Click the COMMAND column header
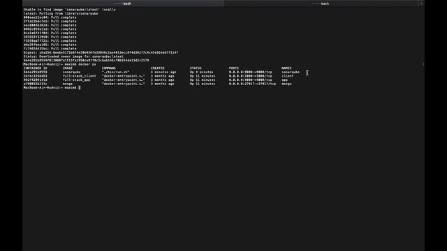Image resolution: width=447 pixels, height=251 pixels. pyautogui.click(x=109, y=68)
